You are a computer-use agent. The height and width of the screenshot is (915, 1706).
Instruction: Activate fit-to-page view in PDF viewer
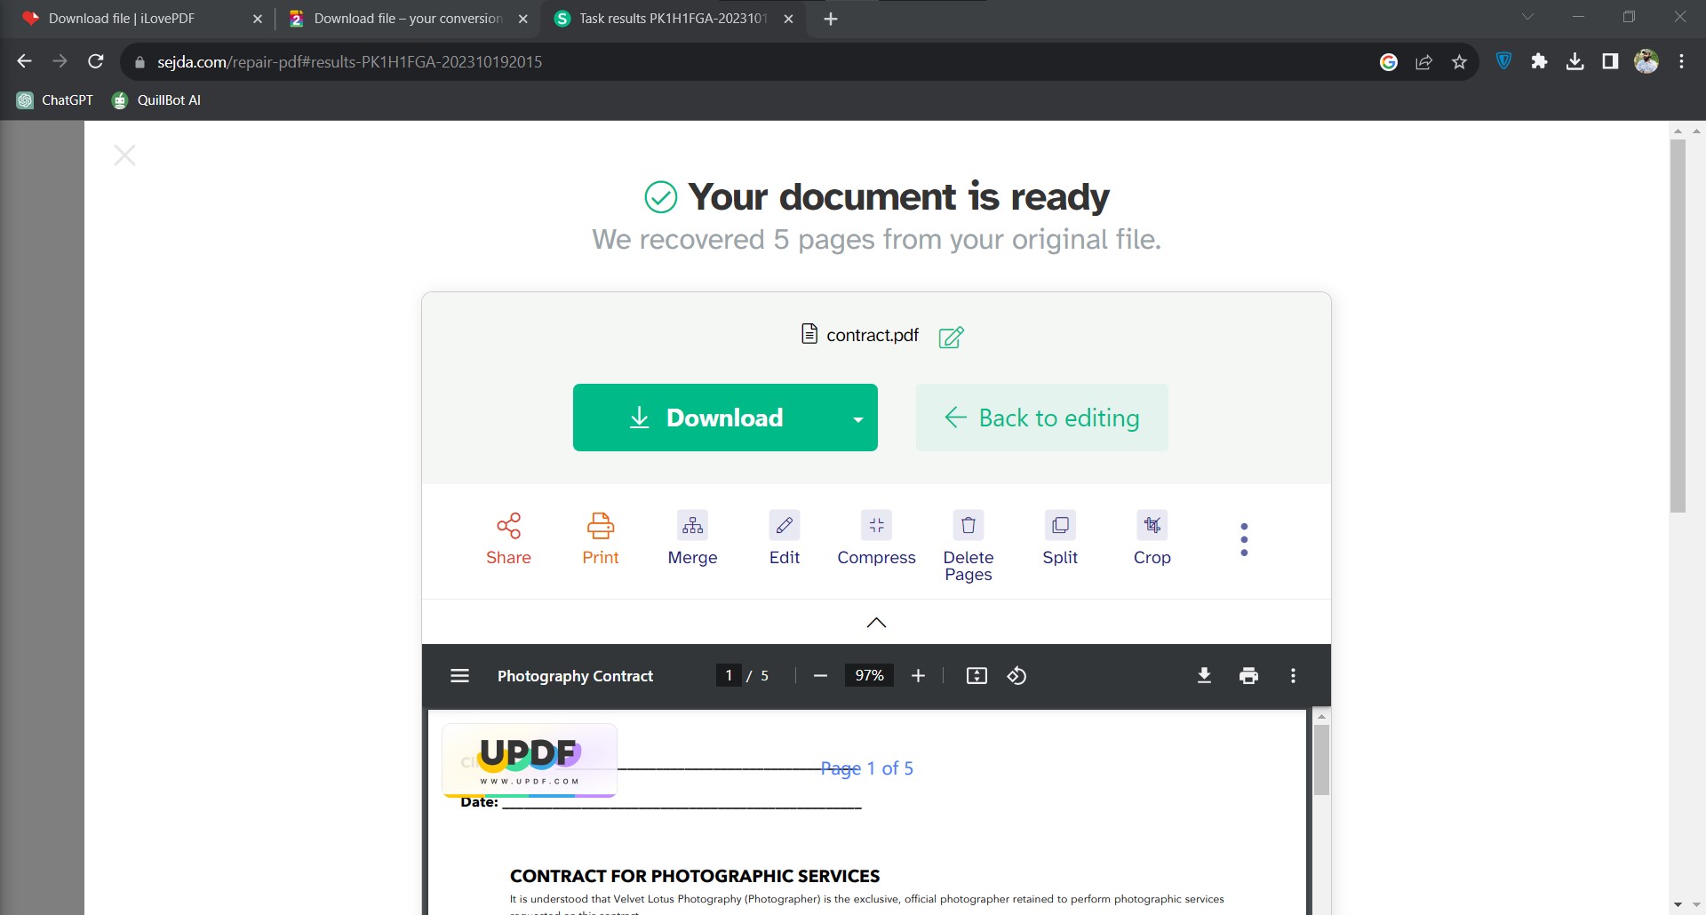(x=976, y=675)
